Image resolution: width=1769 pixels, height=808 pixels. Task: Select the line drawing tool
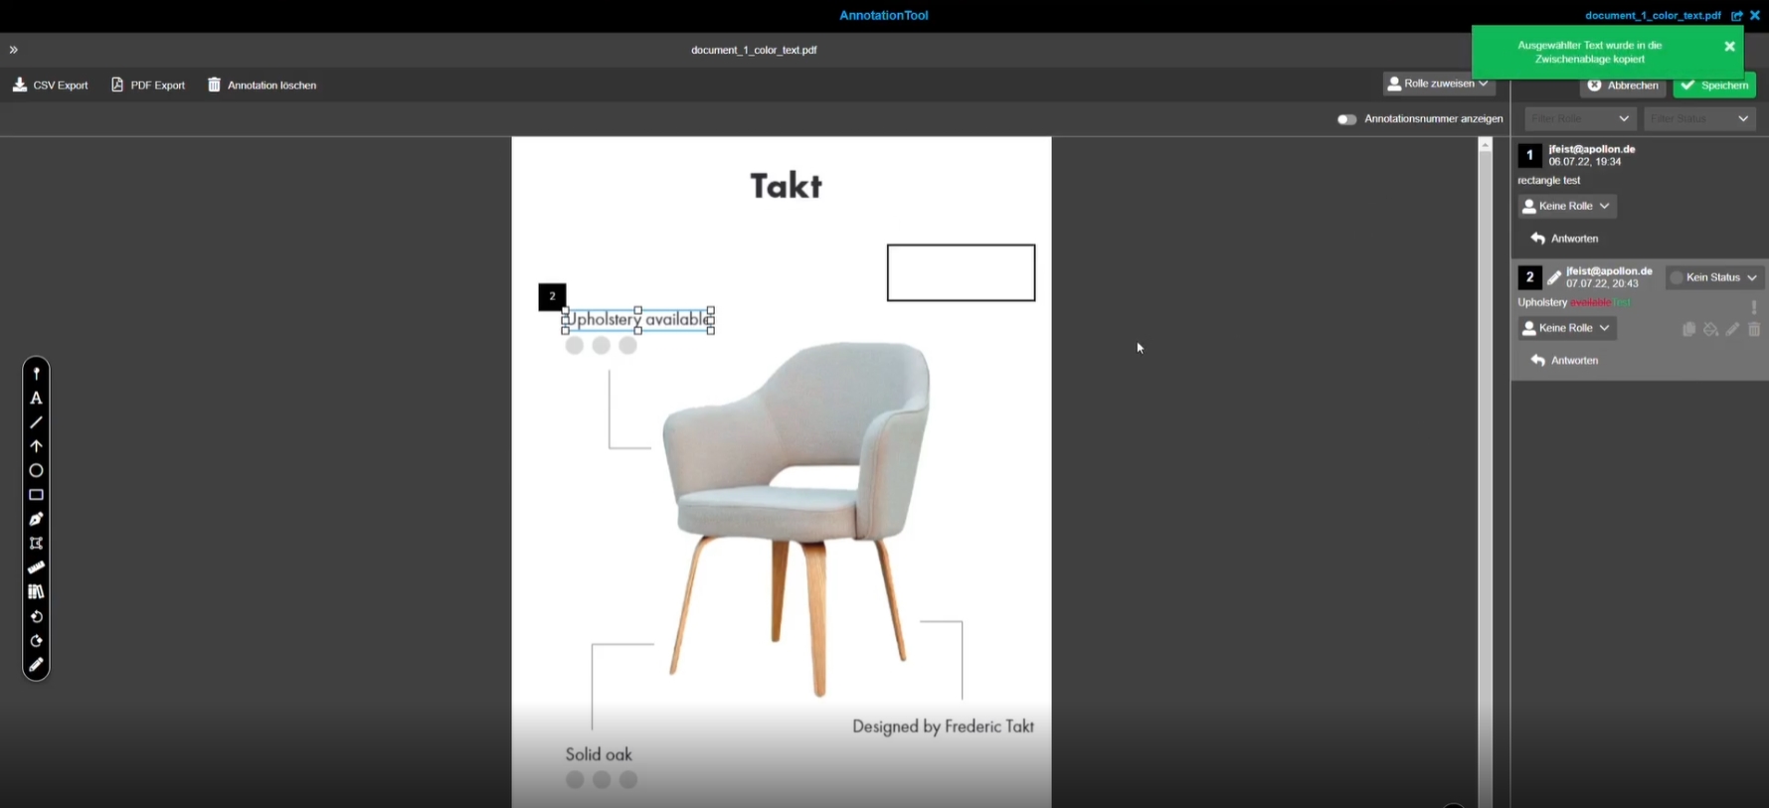coord(36,422)
